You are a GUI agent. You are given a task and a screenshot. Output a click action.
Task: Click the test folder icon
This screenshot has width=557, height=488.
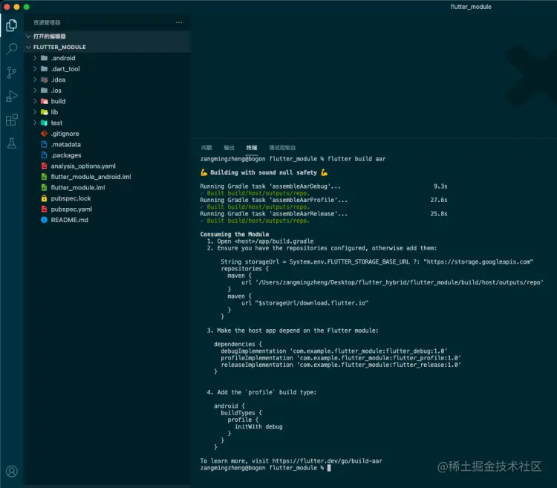pos(45,123)
